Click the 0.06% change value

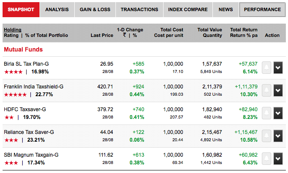[x=137, y=140]
